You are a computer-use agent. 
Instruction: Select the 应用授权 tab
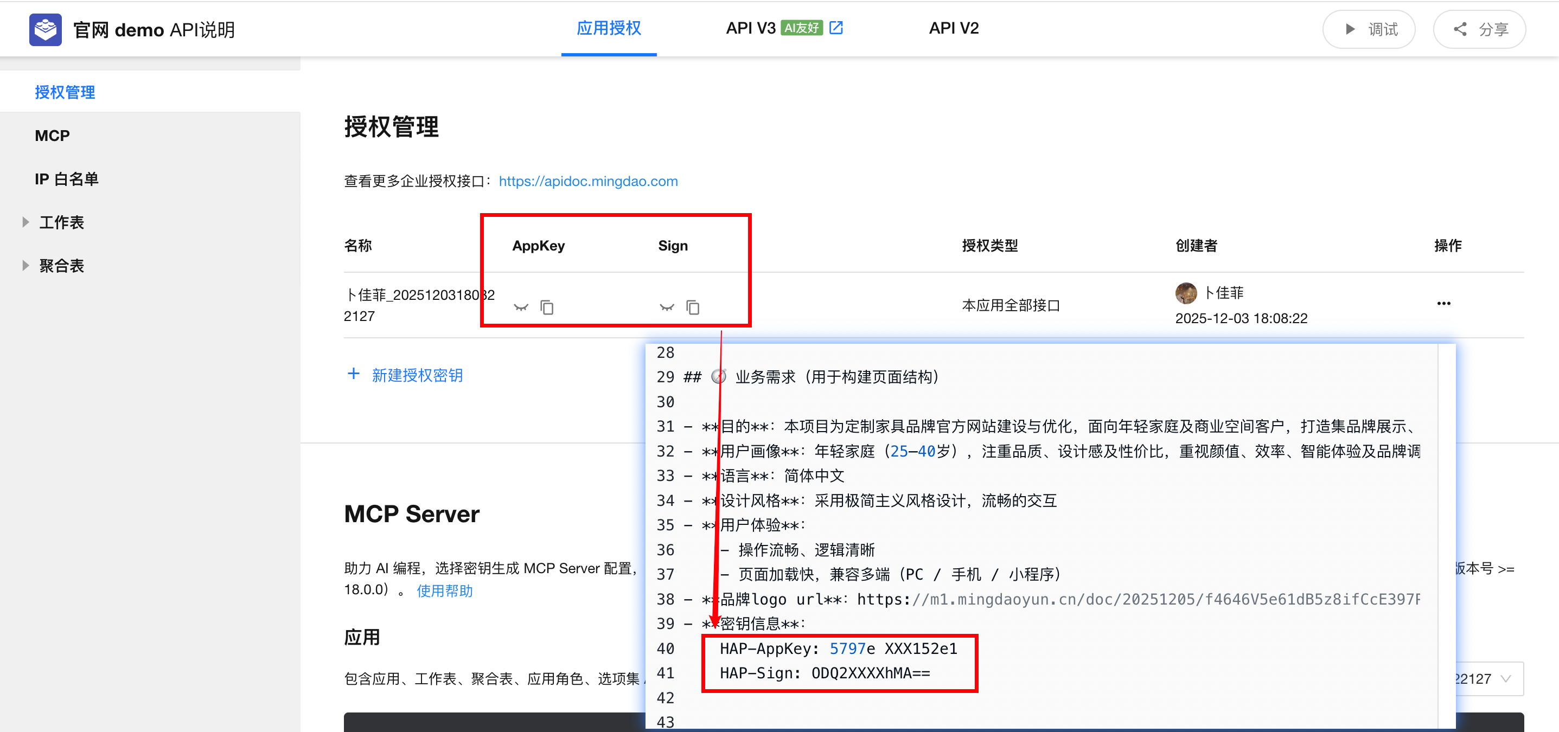tap(608, 28)
